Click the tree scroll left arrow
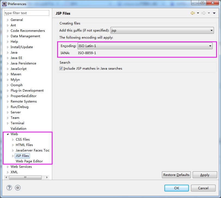The image size is (221, 198). (x=6, y=177)
